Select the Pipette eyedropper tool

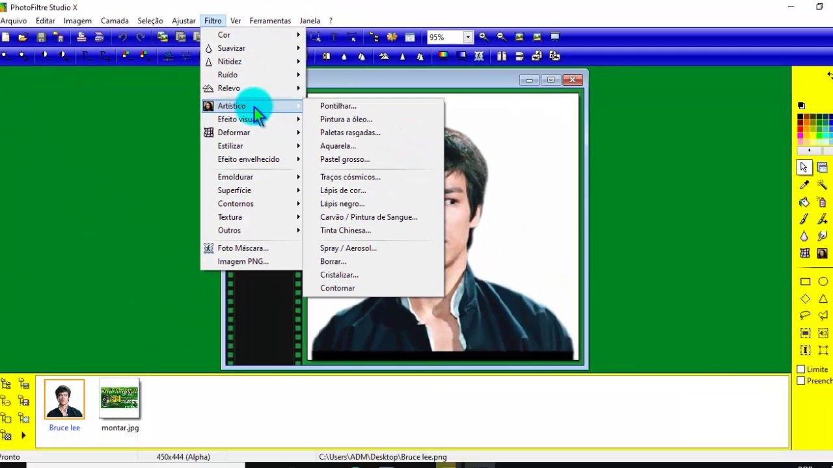(x=805, y=185)
